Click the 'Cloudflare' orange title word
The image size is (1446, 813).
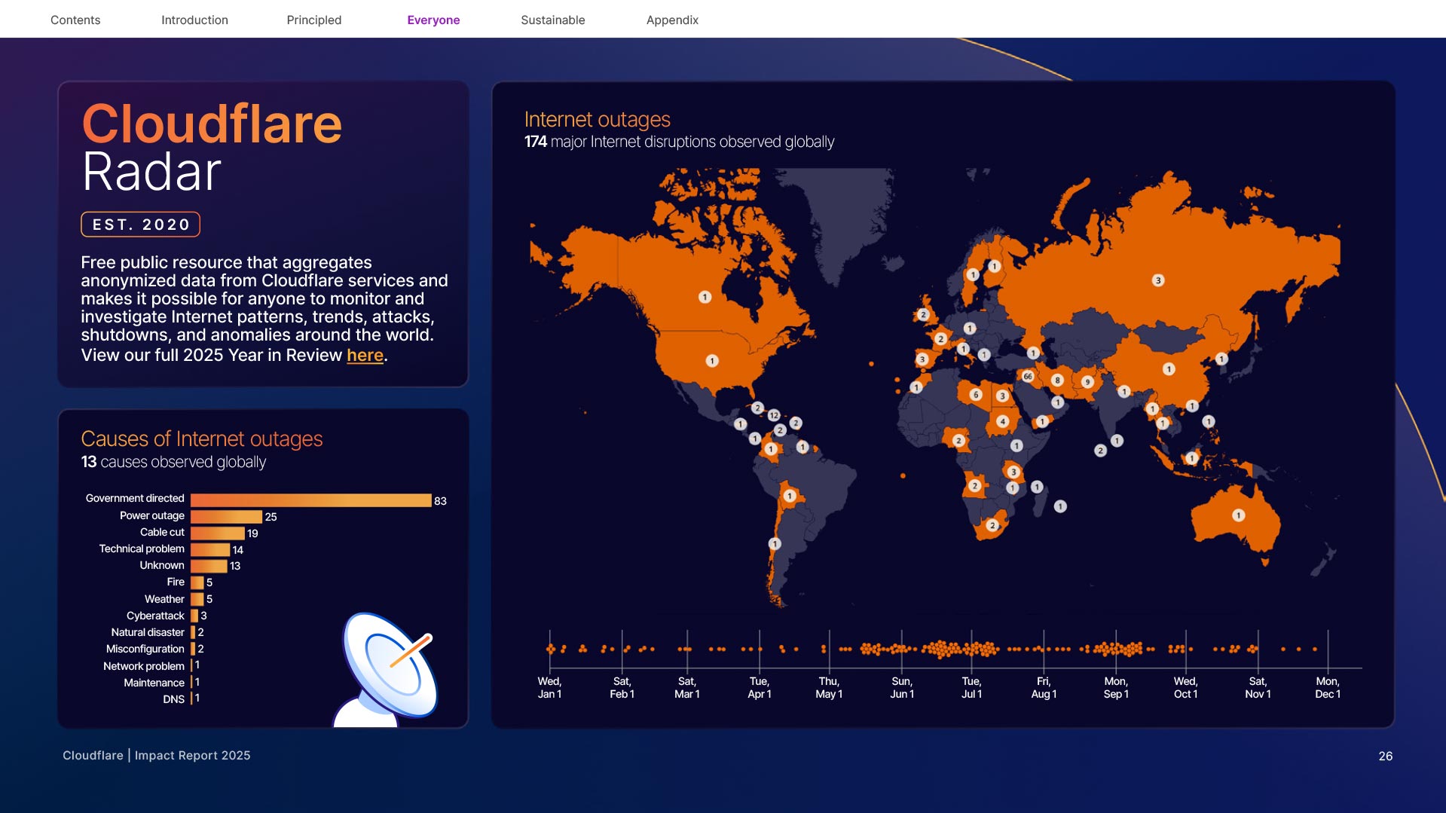(x=212, y=124)
